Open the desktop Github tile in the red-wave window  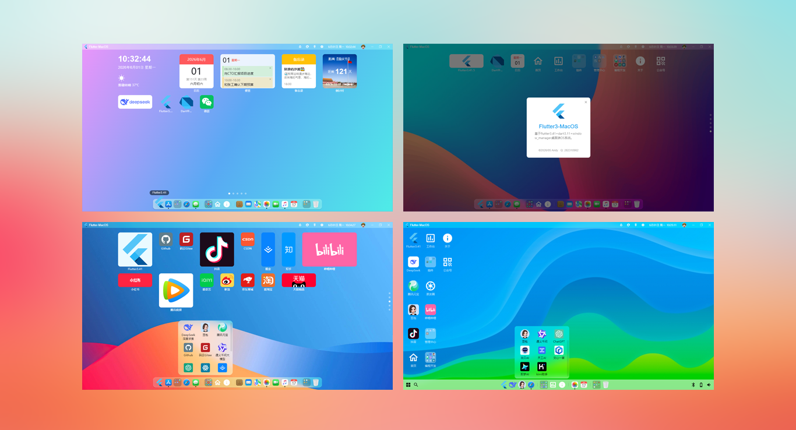click(166, 239)
